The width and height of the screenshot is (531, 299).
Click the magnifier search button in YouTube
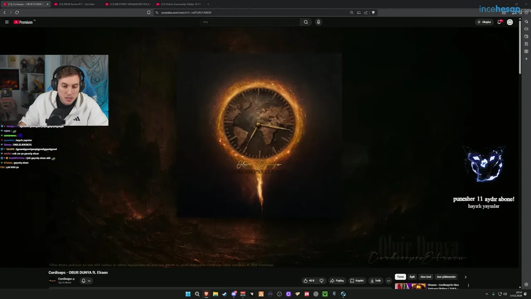point(306,22)
